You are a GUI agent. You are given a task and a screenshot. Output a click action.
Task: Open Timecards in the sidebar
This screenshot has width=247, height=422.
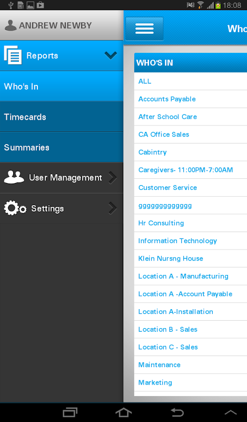click(x=62, y=117)
